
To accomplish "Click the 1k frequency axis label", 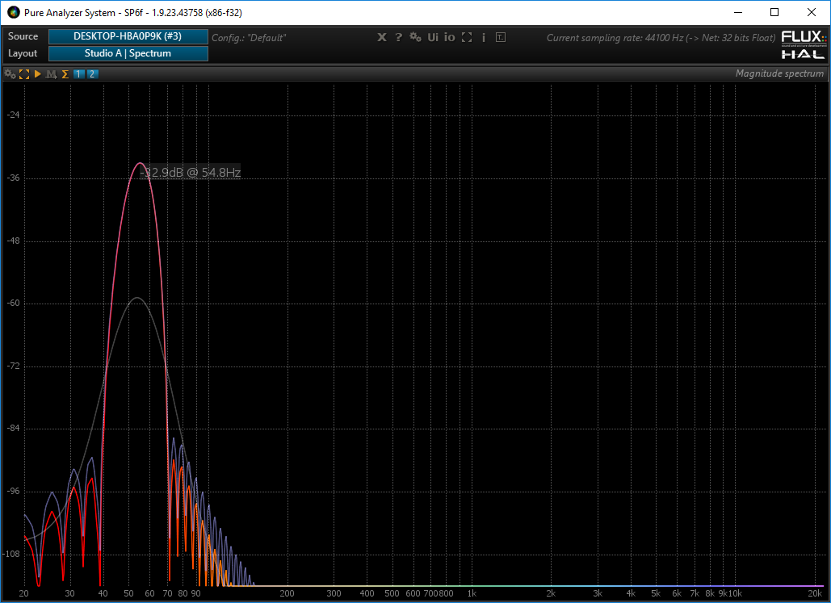I will (472, 593).
